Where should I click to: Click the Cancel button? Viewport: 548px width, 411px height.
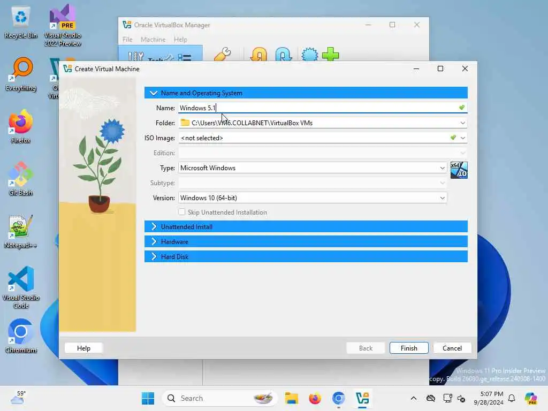pyautogui.click(x=452, y=348)
